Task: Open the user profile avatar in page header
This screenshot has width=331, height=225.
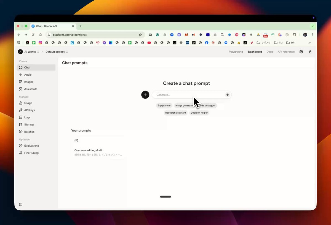Action: point(310,52)
